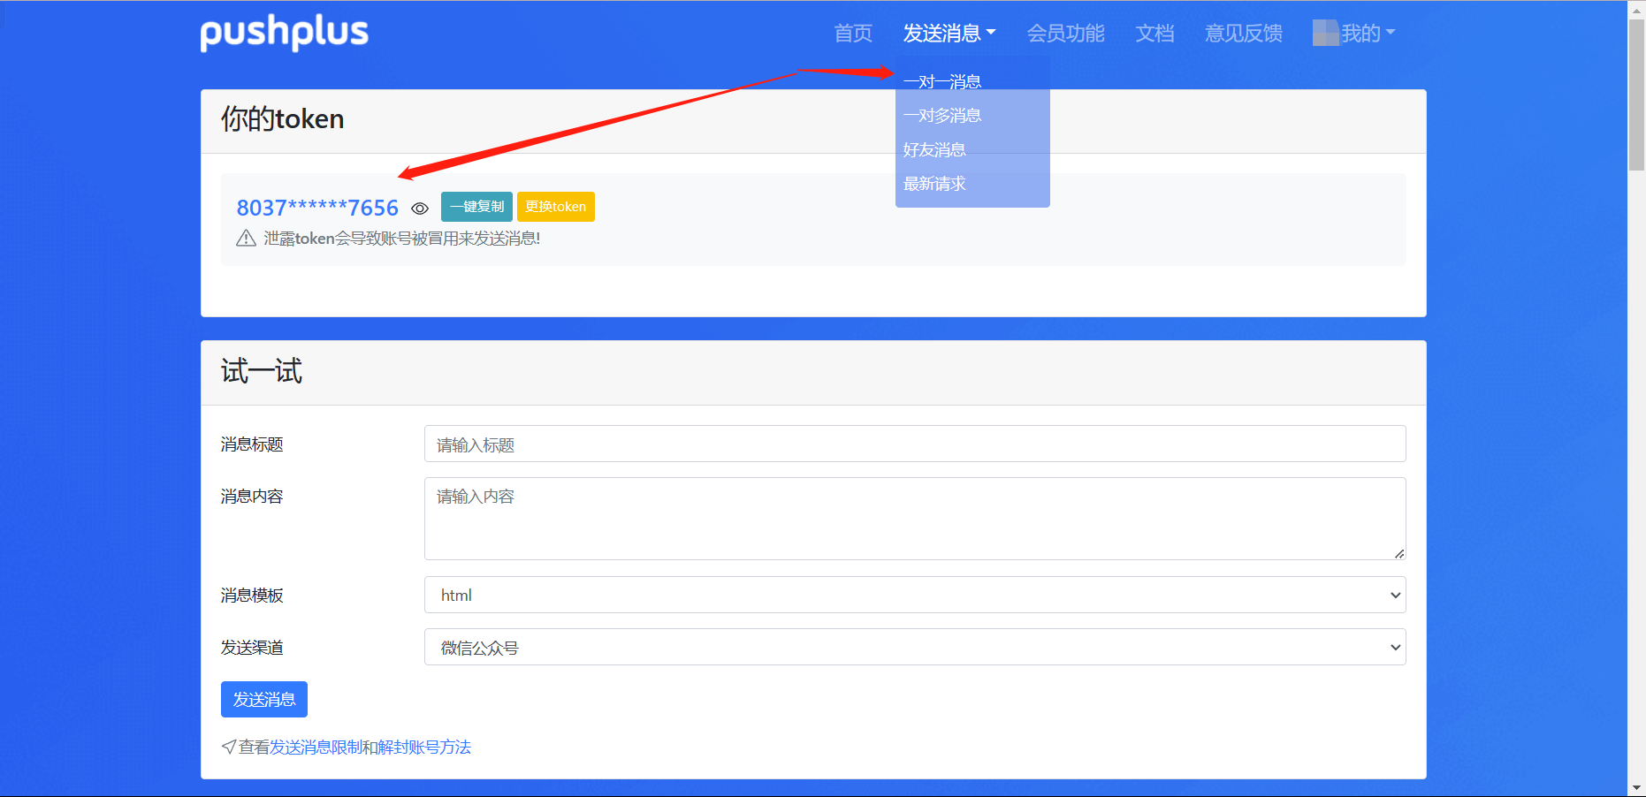Click the 试一试 heading
1646x797 pixels.
point(262,371)
